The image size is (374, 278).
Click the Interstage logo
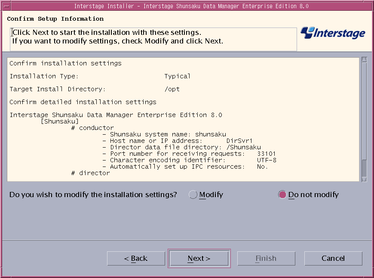[x=333, y=33]
